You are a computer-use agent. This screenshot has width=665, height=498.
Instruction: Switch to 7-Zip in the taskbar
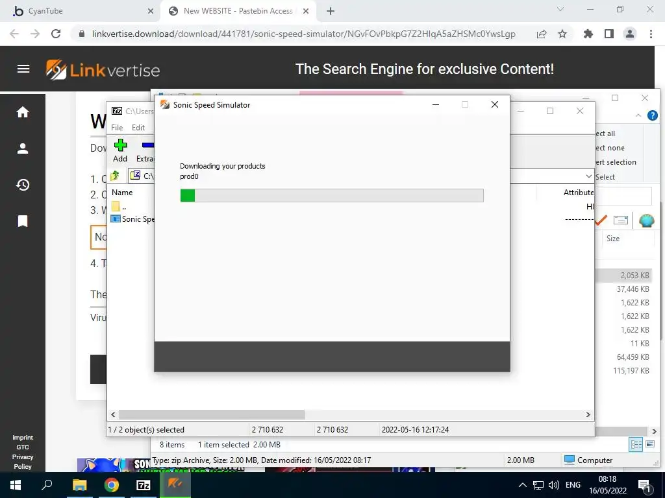[144, 485]
